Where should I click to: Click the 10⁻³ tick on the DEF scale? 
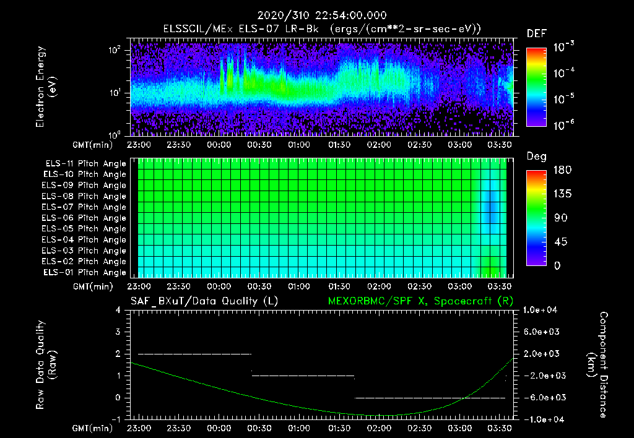[563, 46]
